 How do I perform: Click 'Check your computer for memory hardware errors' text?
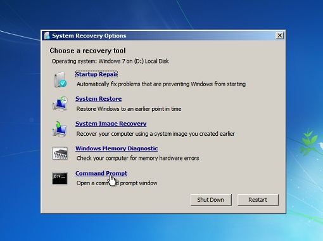click(x=137, y=158)
